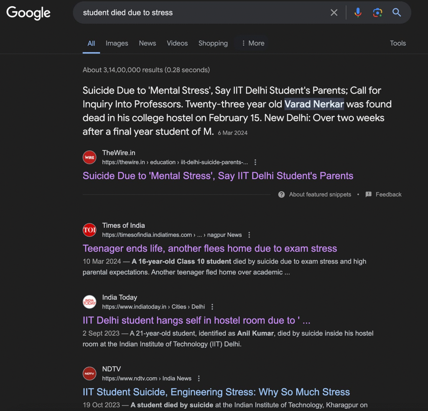Select the All results tab
The image size is (428, 411).
click(91, 43)
